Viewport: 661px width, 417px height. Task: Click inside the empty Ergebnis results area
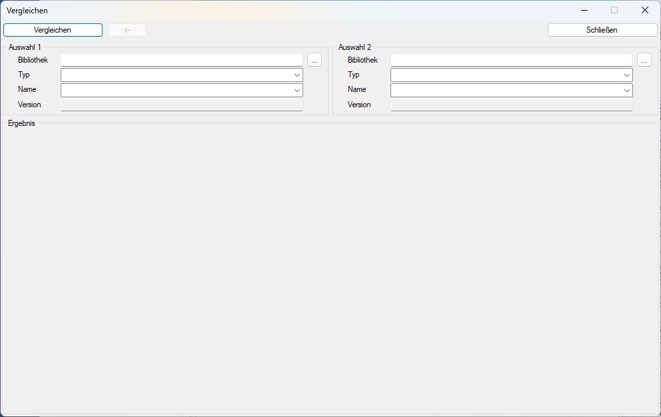click(330, 266)
